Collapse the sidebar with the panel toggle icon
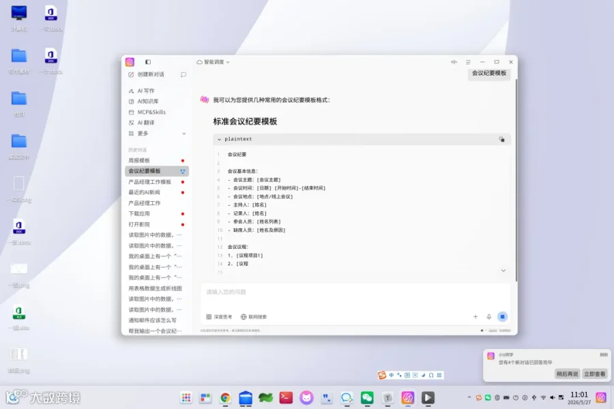The height and width of the screenshot is (409, 614). pyautogui.click(x=147, y=62)
